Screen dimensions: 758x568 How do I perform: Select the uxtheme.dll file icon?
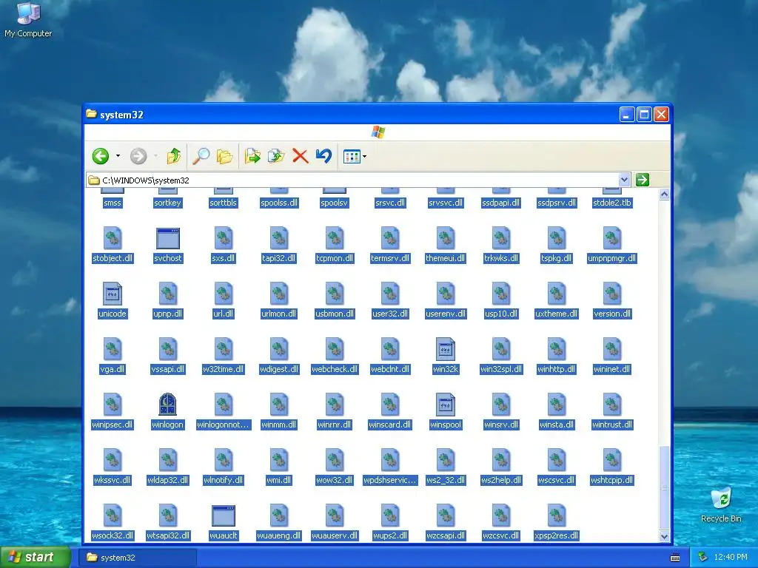tap(557, 294)
